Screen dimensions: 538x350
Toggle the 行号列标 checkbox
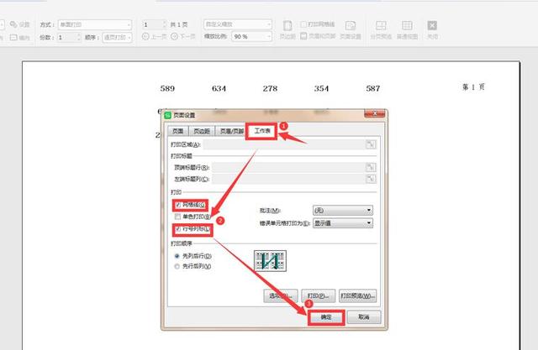click(x=177, y=229)
